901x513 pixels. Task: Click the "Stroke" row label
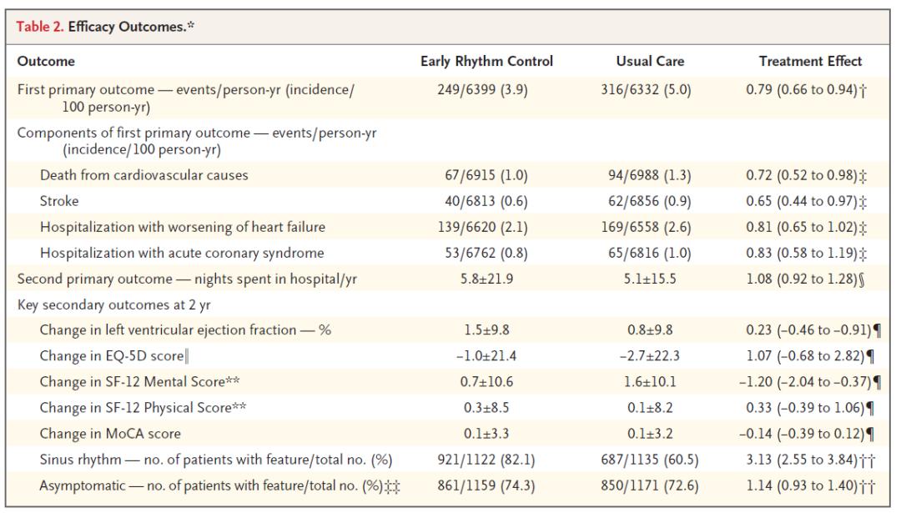[x=58, y=201]
